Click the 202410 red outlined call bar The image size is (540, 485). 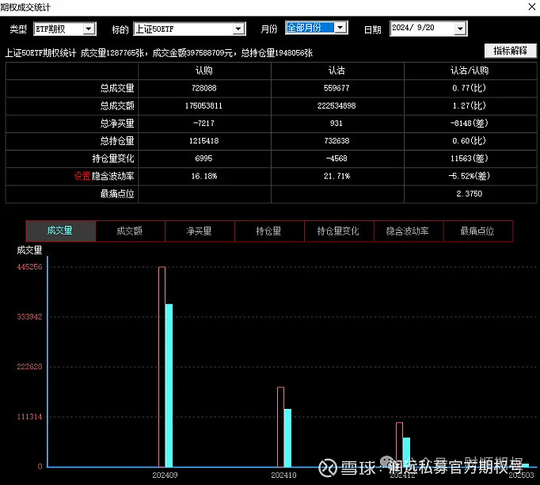(x=280, y=427)
